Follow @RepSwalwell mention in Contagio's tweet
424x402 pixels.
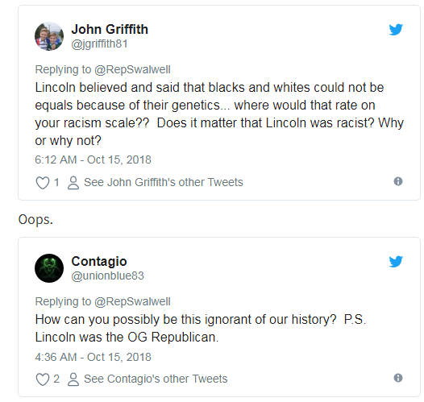pos(132,301)
